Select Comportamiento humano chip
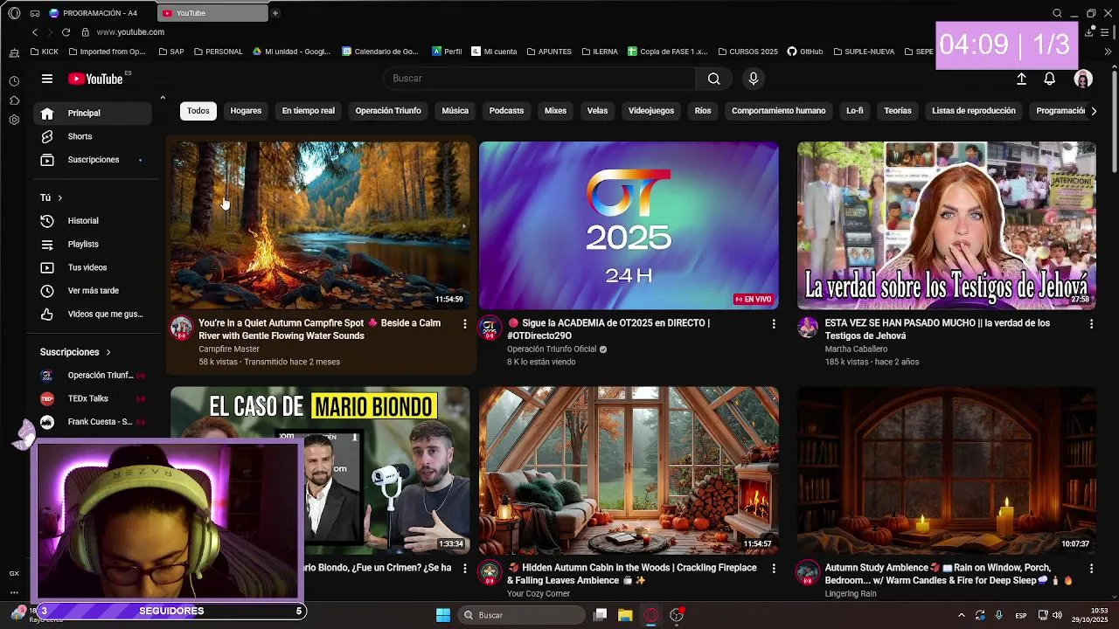 (x=778, y=111)
